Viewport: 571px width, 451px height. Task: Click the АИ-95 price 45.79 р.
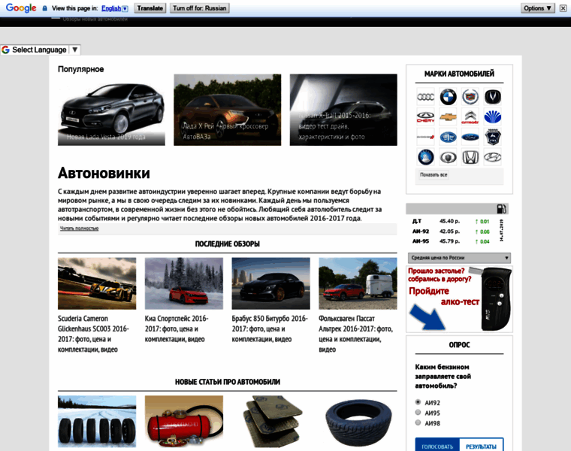click(449, 241)
